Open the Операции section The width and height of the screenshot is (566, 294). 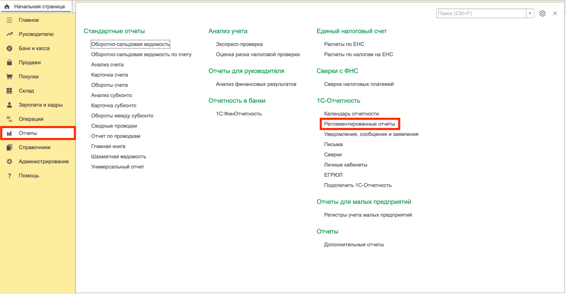tap(31, 119)
